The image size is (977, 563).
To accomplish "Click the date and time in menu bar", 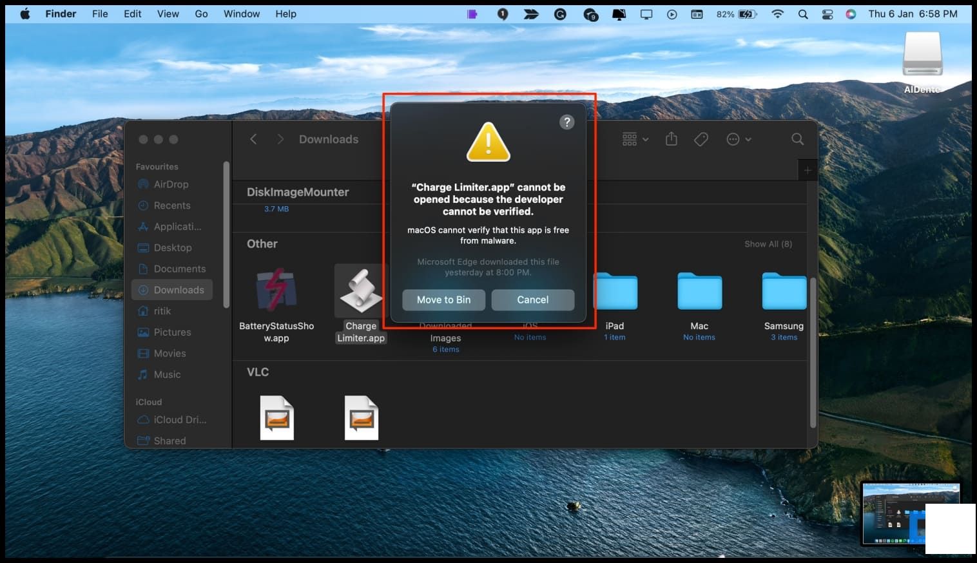I will (x=913, y=14).
